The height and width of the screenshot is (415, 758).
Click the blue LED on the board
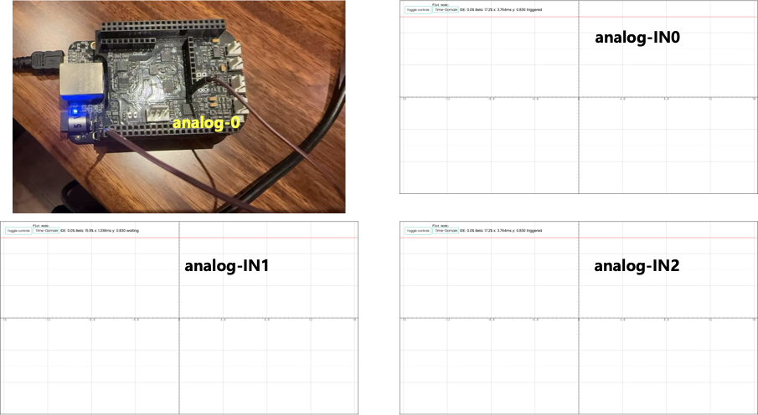74,110
